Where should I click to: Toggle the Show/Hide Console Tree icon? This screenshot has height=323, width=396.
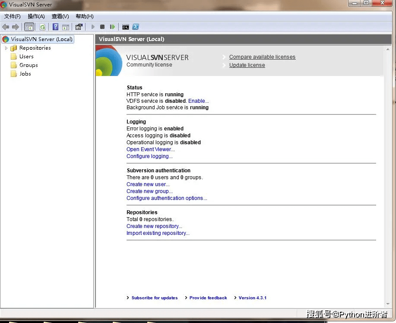pos(29,27)
